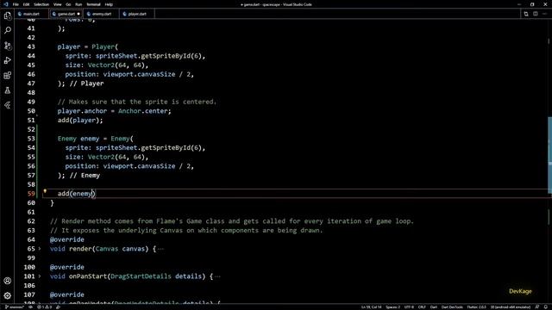Open the Run menu

pos(78,4)
